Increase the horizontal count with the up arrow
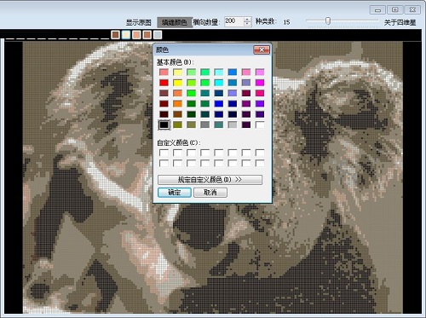Viewport: 426px width, 318px height. [x=247, y=20]
